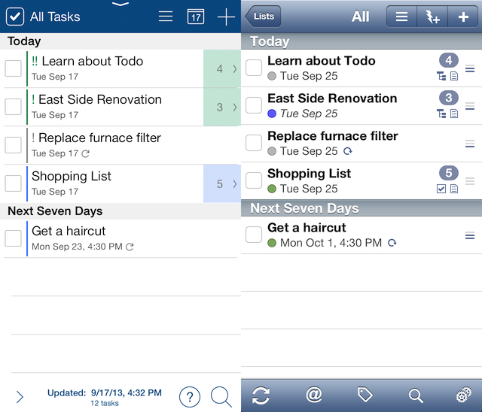Tap the 12 tasks count label

point(105,404)
